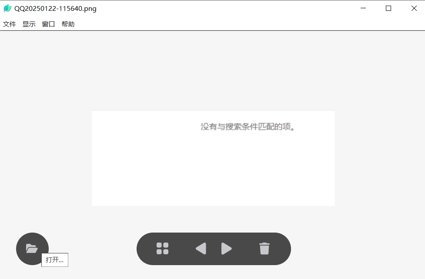This screenshot has height=279, width=425.
Task: Minimize the image viewer window
Action: click(x=363, y=8)
